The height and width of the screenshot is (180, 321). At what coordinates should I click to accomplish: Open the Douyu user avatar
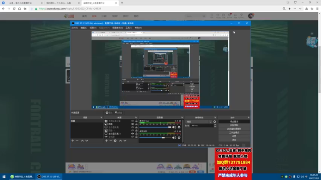pos(251,16)
